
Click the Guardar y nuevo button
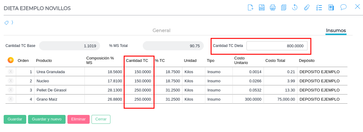click(47, 119)
